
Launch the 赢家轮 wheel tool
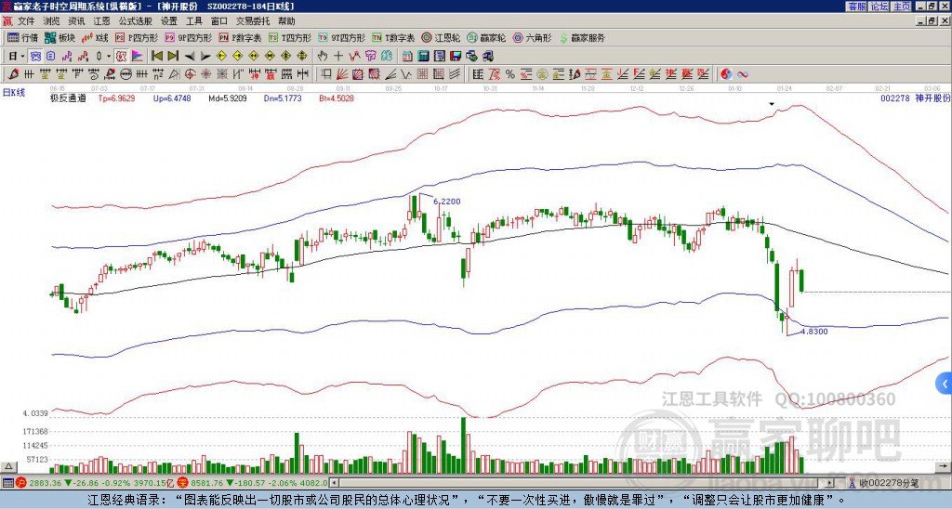pos(486,37)
